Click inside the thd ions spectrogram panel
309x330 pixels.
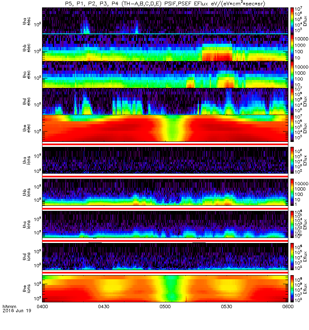pyautogui.click(x=165, y=257)
